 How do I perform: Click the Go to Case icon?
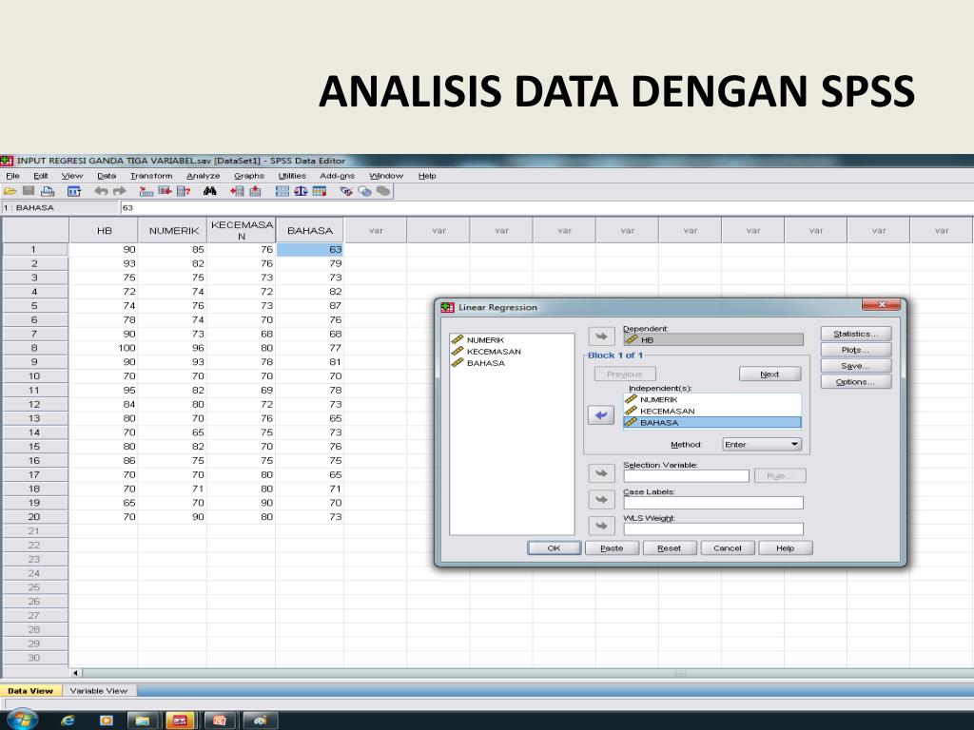pos(146,191)
